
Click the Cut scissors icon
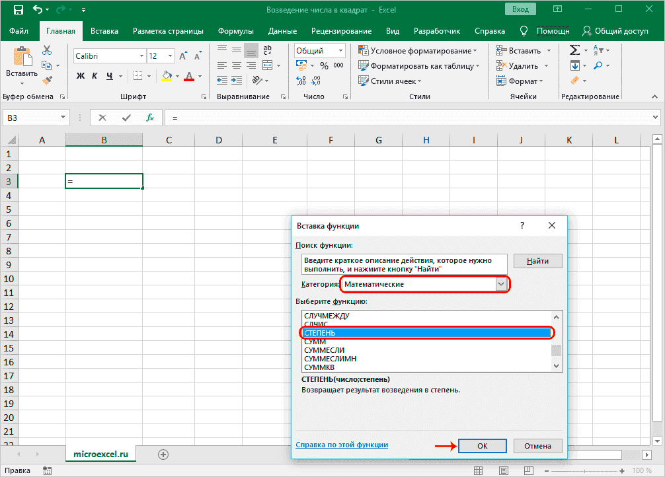47,51
